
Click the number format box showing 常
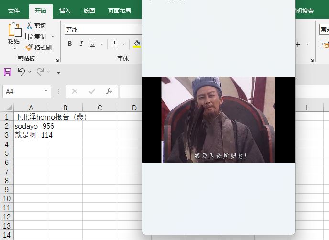(x=324, y=29)
